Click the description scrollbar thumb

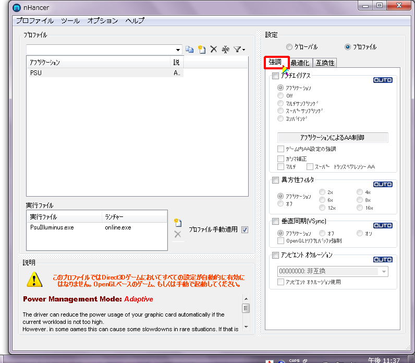tap(246, 308)
